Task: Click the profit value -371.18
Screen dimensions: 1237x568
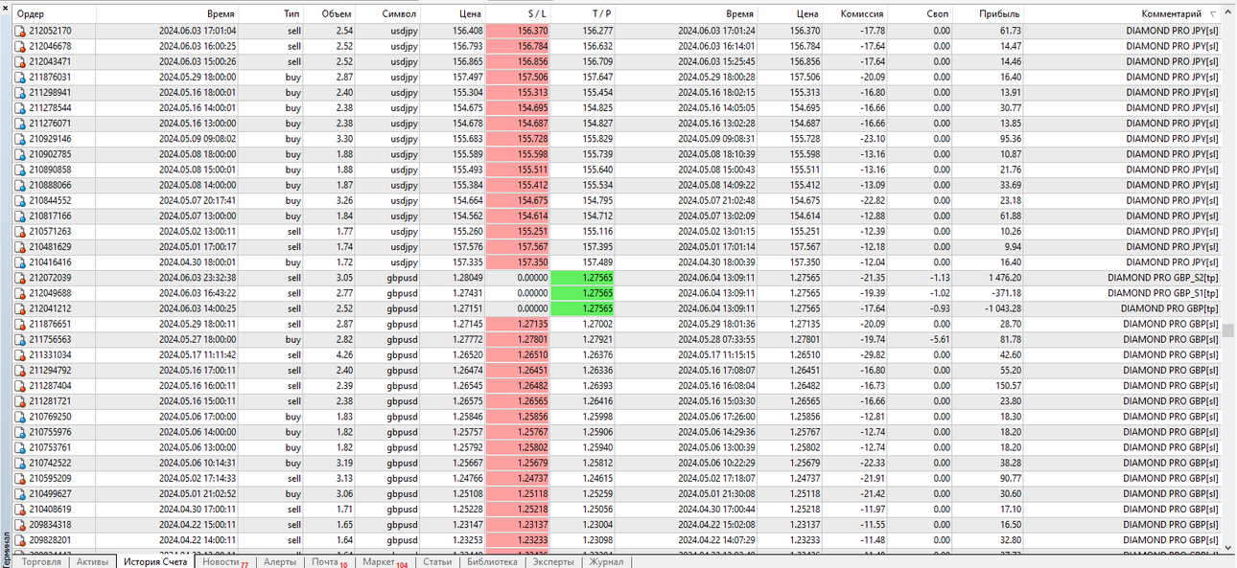Action: [1005, 293]
